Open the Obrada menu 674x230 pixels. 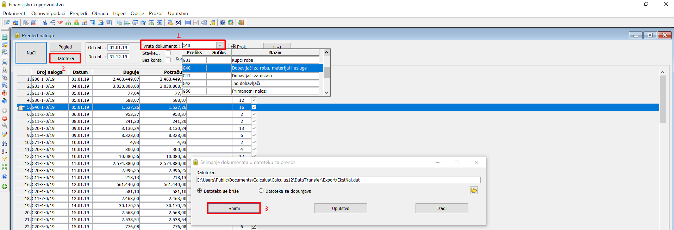pyautogui.click(x=100, y=13)
